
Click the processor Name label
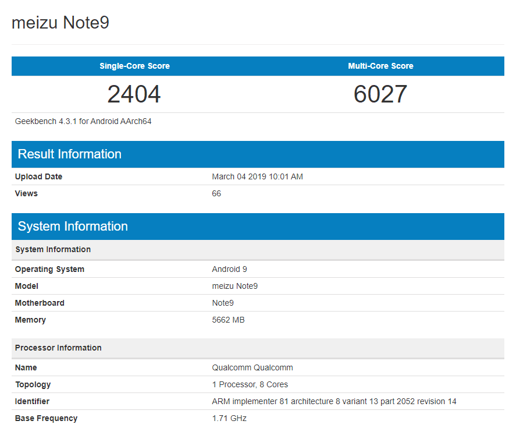26,367
